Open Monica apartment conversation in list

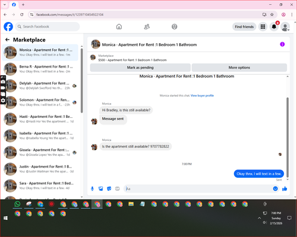pyautogui.click(x=40, y=52)
